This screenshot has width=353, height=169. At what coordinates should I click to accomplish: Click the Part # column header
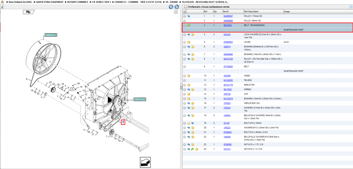point(226,12)
